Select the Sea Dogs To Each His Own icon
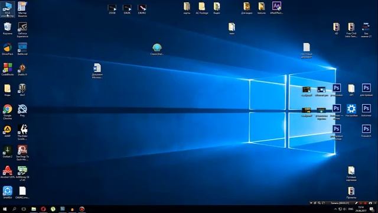The image size is (378, 213). click(22, 153)
